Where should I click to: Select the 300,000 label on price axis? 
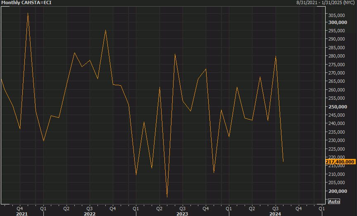tap(337, 22)
